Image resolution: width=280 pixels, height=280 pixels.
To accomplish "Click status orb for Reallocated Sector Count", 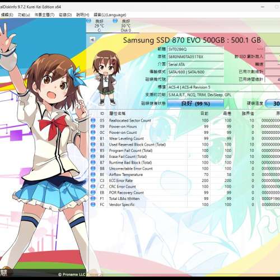I will click(x=93, y=120).
